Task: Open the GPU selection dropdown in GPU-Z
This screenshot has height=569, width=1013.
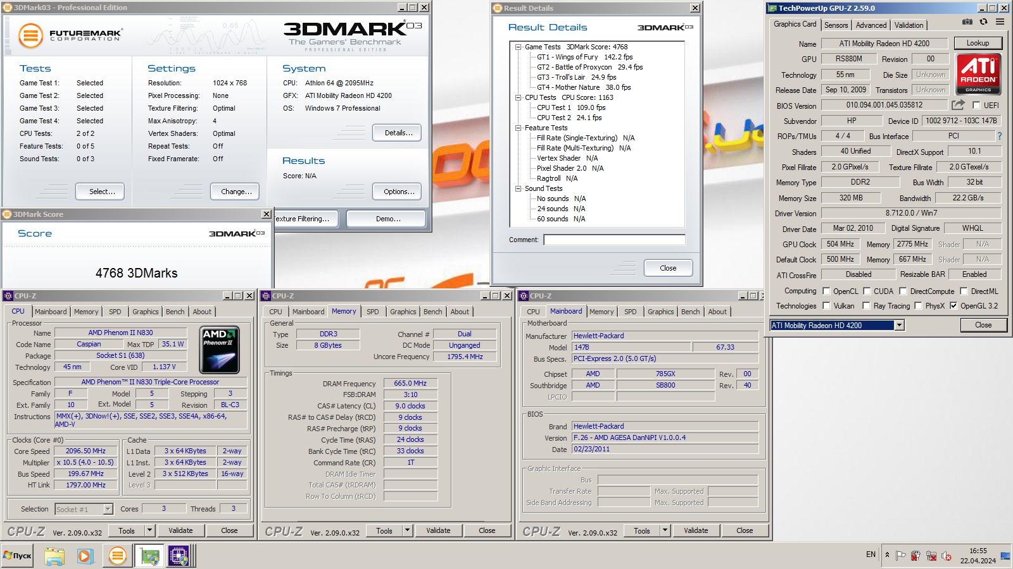Action: [x=899, y=325]
